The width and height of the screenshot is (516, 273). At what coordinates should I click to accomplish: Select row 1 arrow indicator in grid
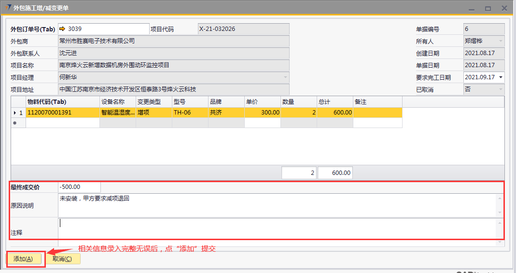[14, 113]
